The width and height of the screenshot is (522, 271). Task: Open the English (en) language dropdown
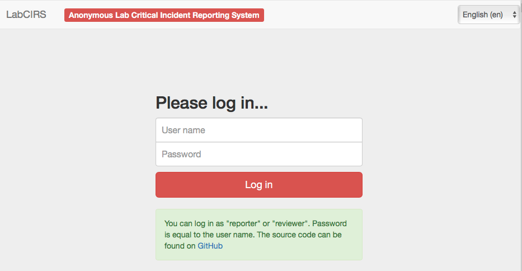point(488,15)
